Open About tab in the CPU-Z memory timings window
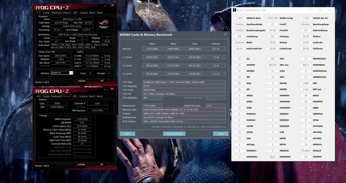This screenshot has width=346, height=183. pyautogui.click(x=100, y=96)
